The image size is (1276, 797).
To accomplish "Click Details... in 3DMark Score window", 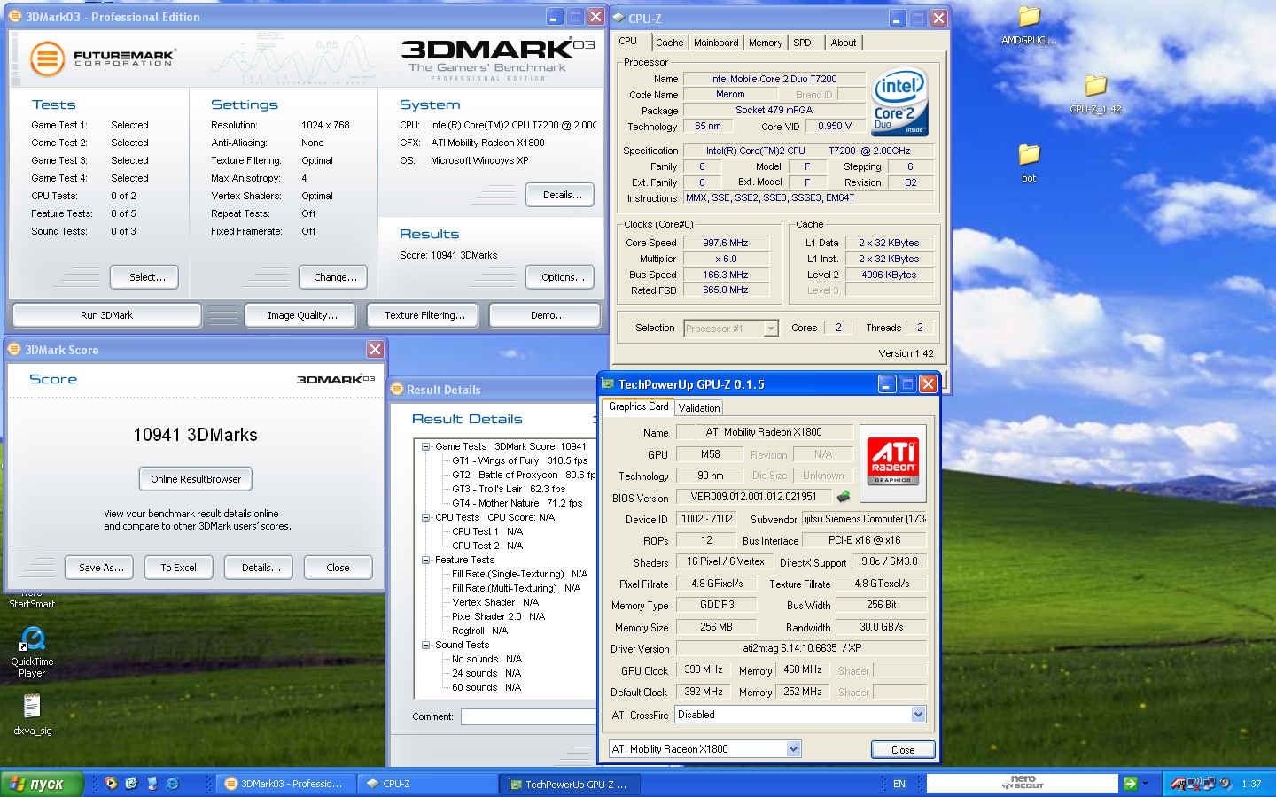I will [x=259, y=568].
